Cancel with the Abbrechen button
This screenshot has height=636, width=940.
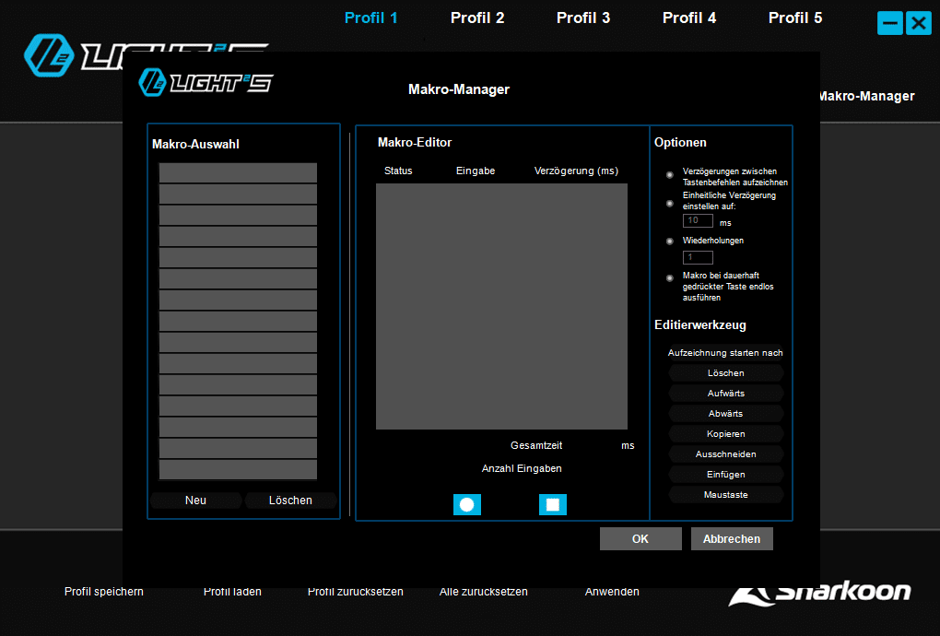tap(732, 539)
